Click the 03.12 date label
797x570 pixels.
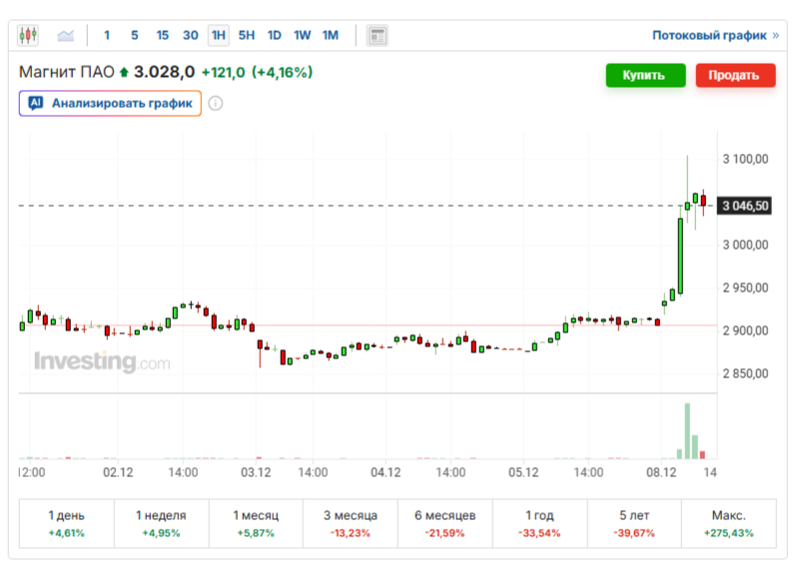tap(256, 472)
